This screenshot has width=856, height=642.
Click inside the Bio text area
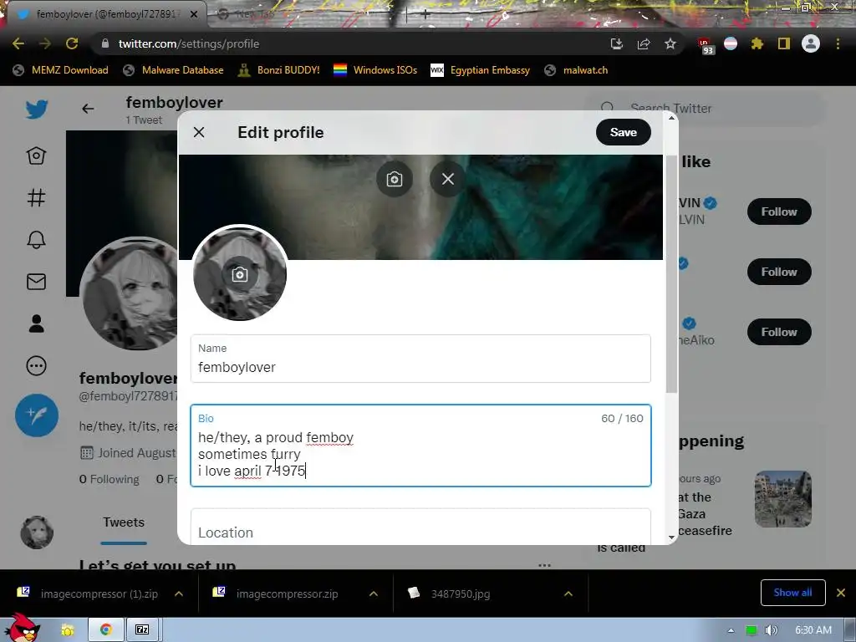(x=420, y=446)
